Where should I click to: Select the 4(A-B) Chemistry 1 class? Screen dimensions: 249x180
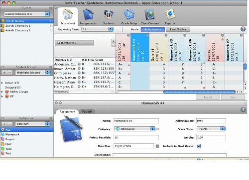27,30
